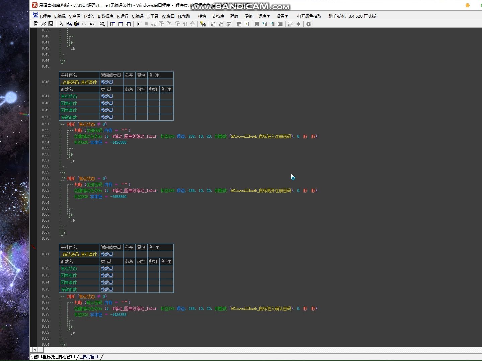Open the B.数据库 menu
Screen dimensions: 482x361
(105, 16)
